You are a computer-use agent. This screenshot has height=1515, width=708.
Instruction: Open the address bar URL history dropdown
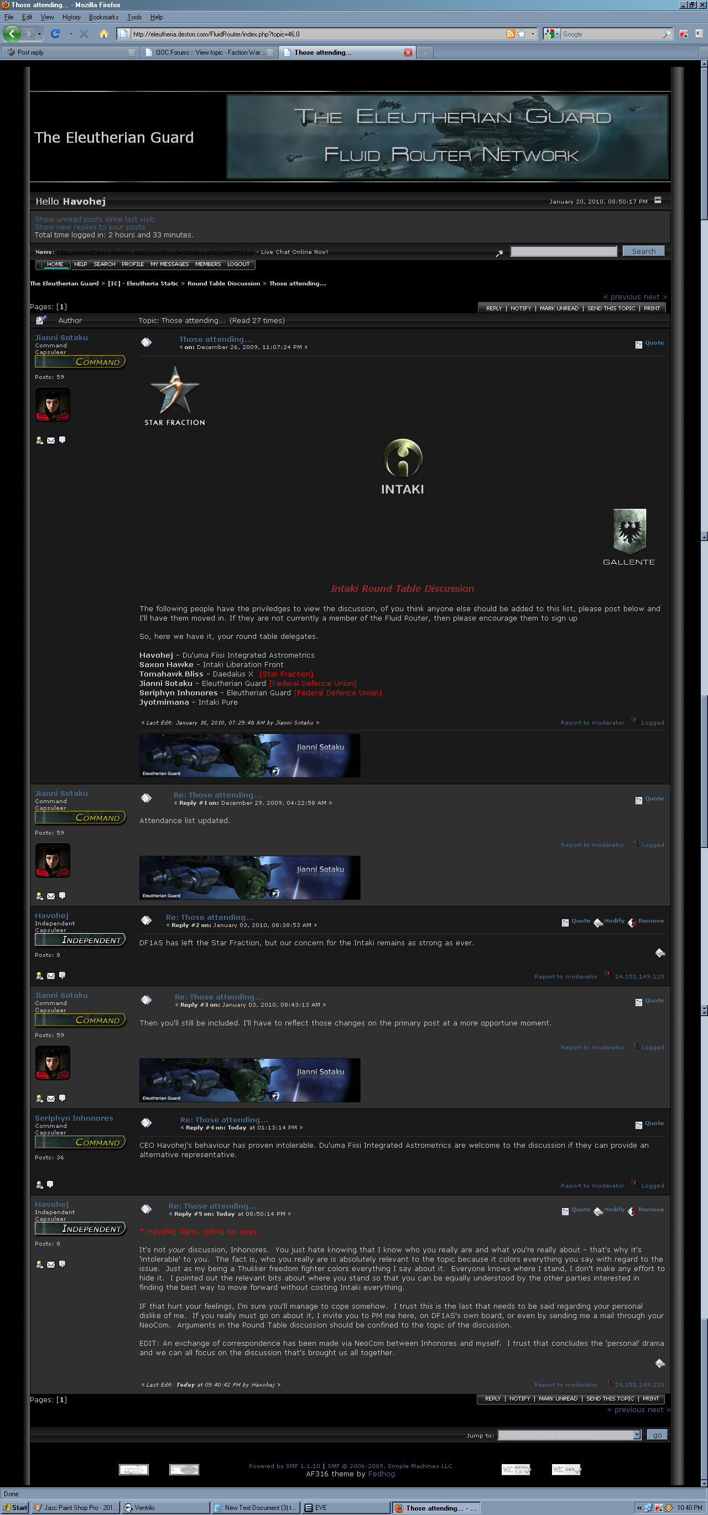(533, 34)
